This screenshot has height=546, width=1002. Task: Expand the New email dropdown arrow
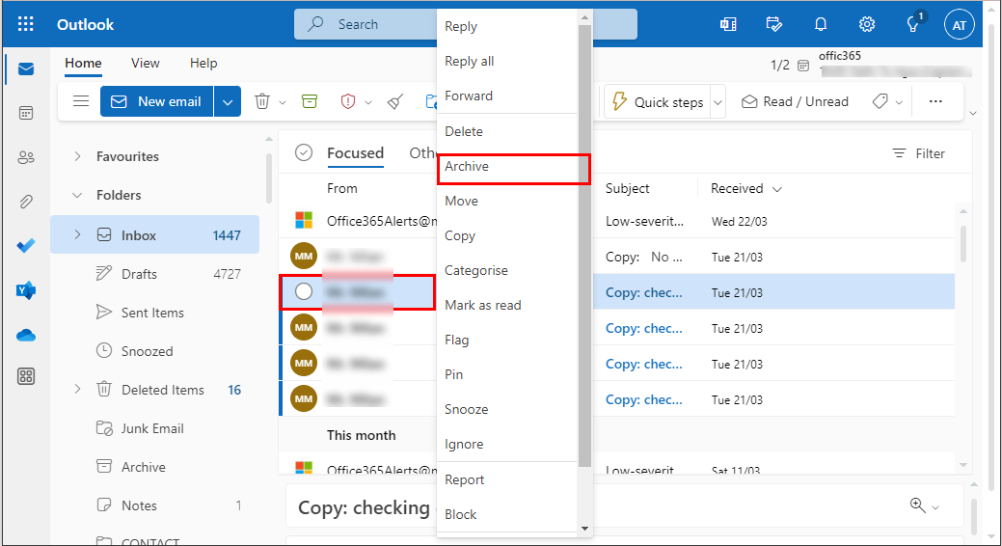click(228, 101)
